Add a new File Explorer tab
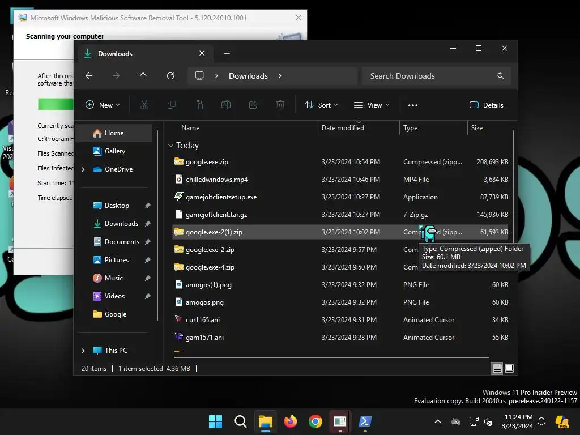The height and width of the screenshot is (435, 580). point(227,54)
